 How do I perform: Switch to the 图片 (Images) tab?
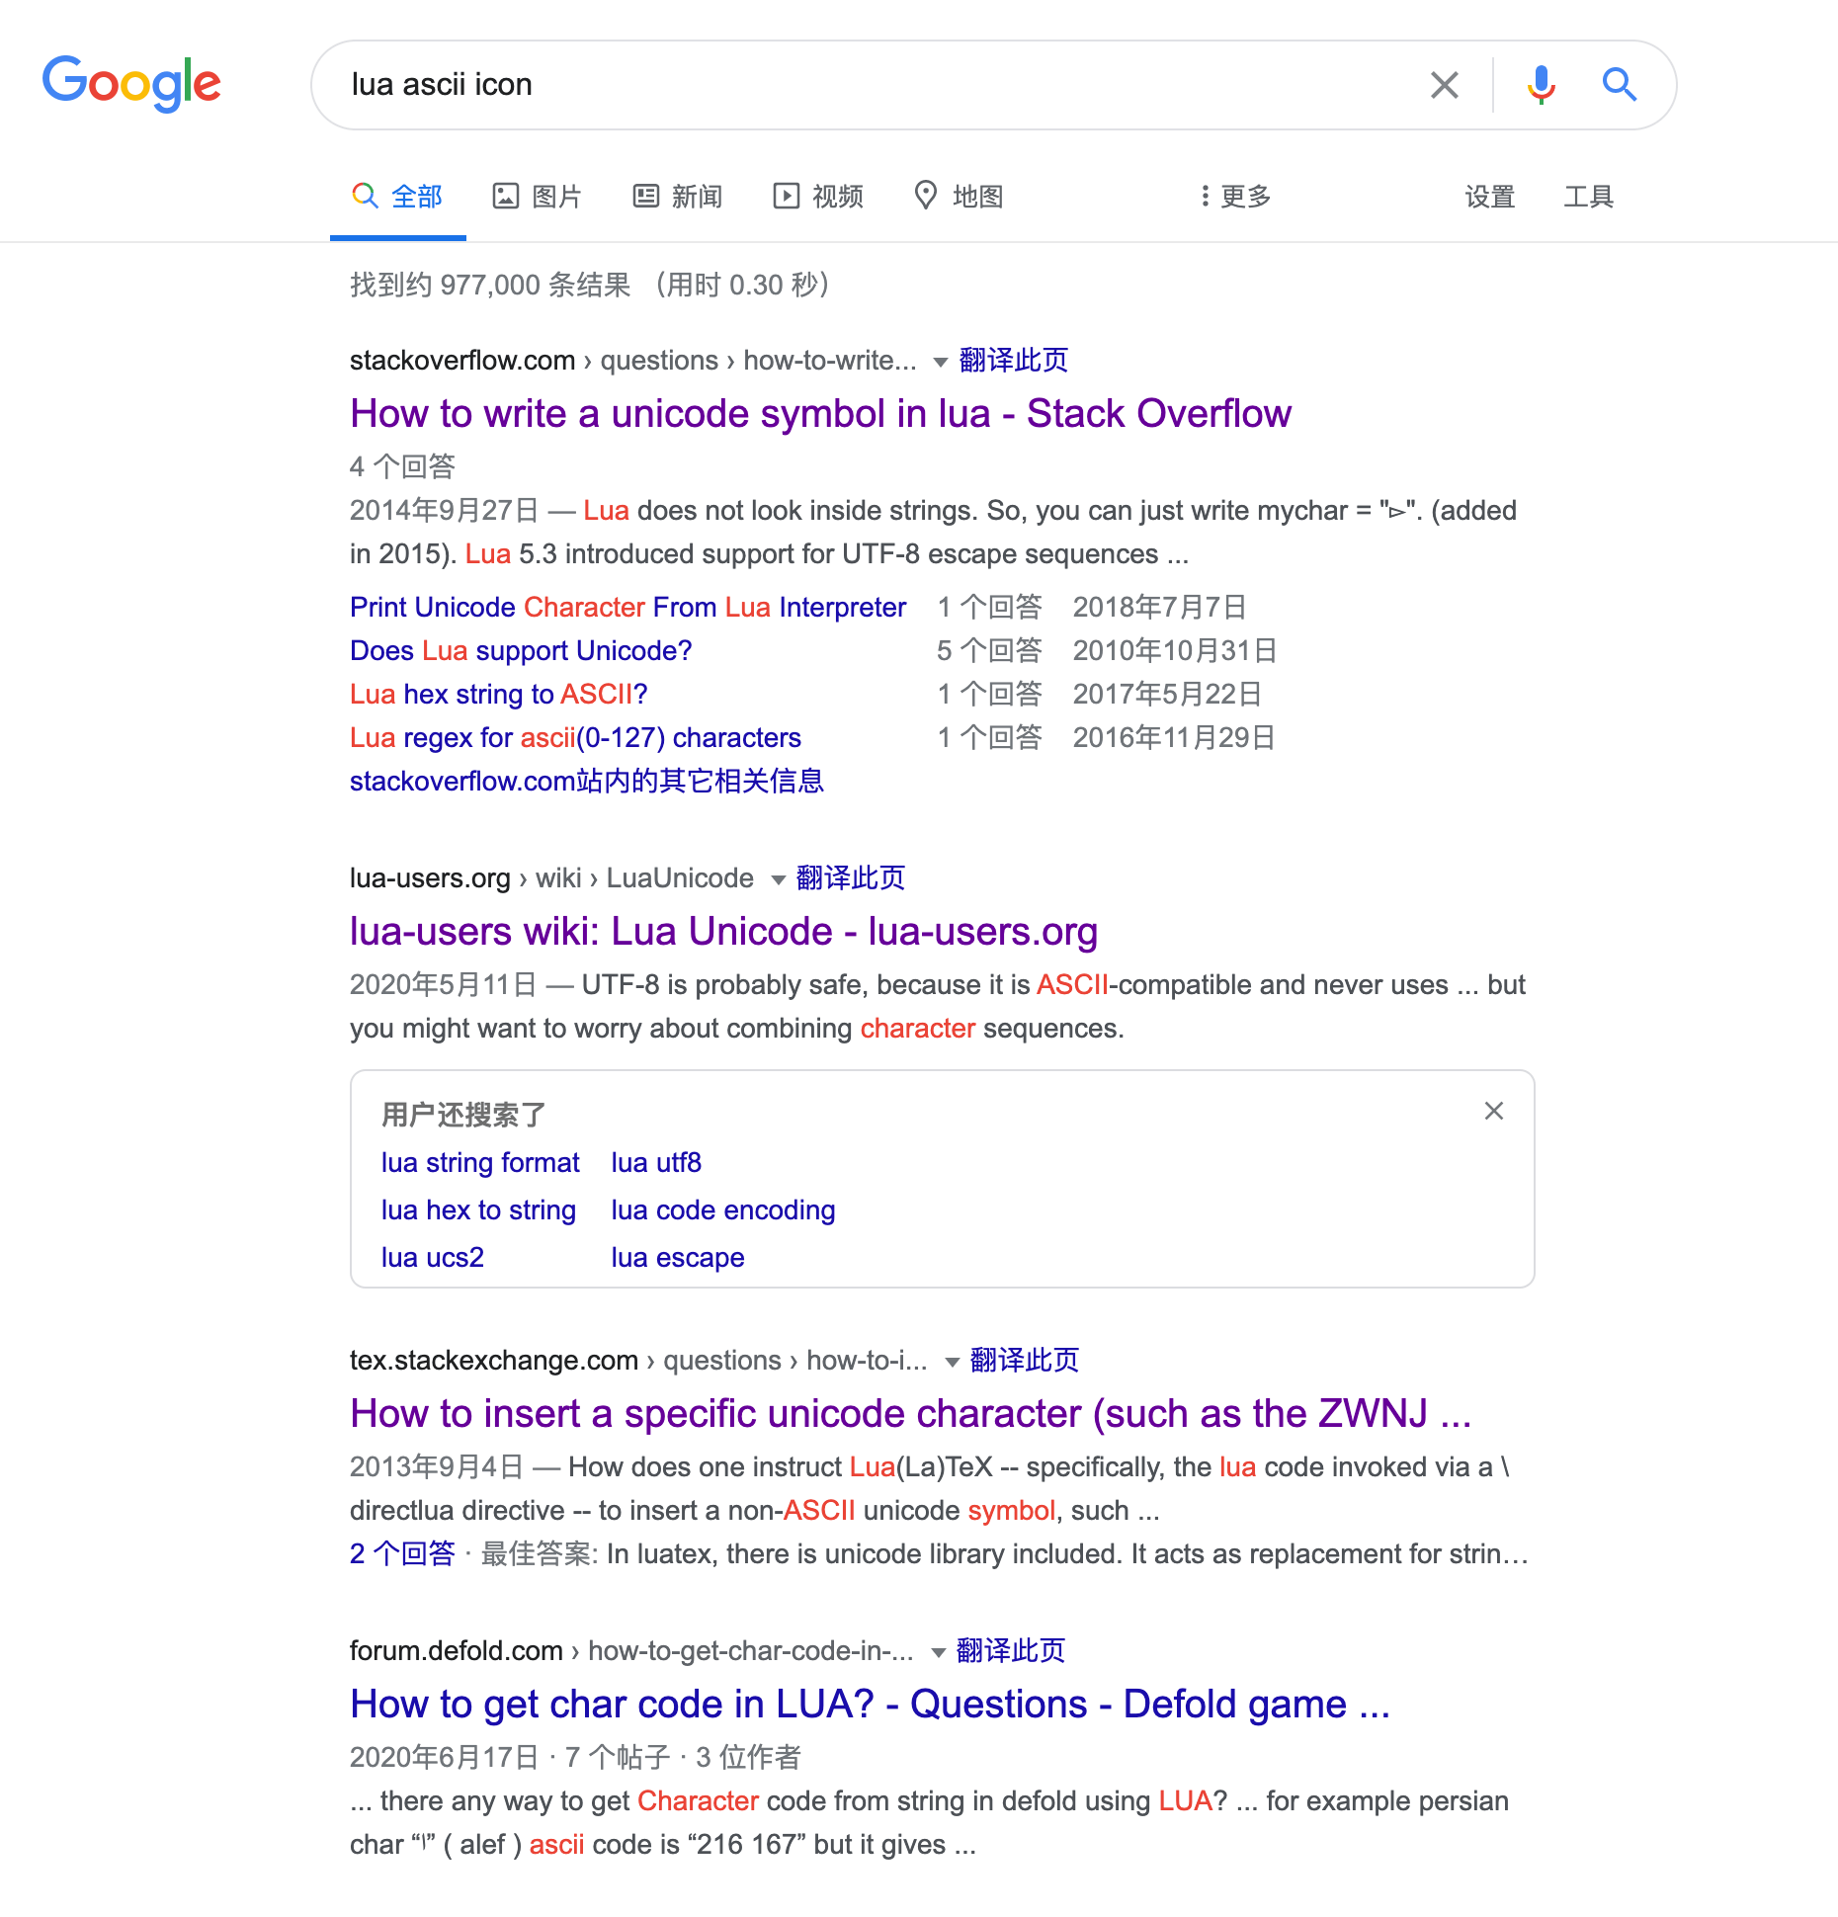point(538,197)
